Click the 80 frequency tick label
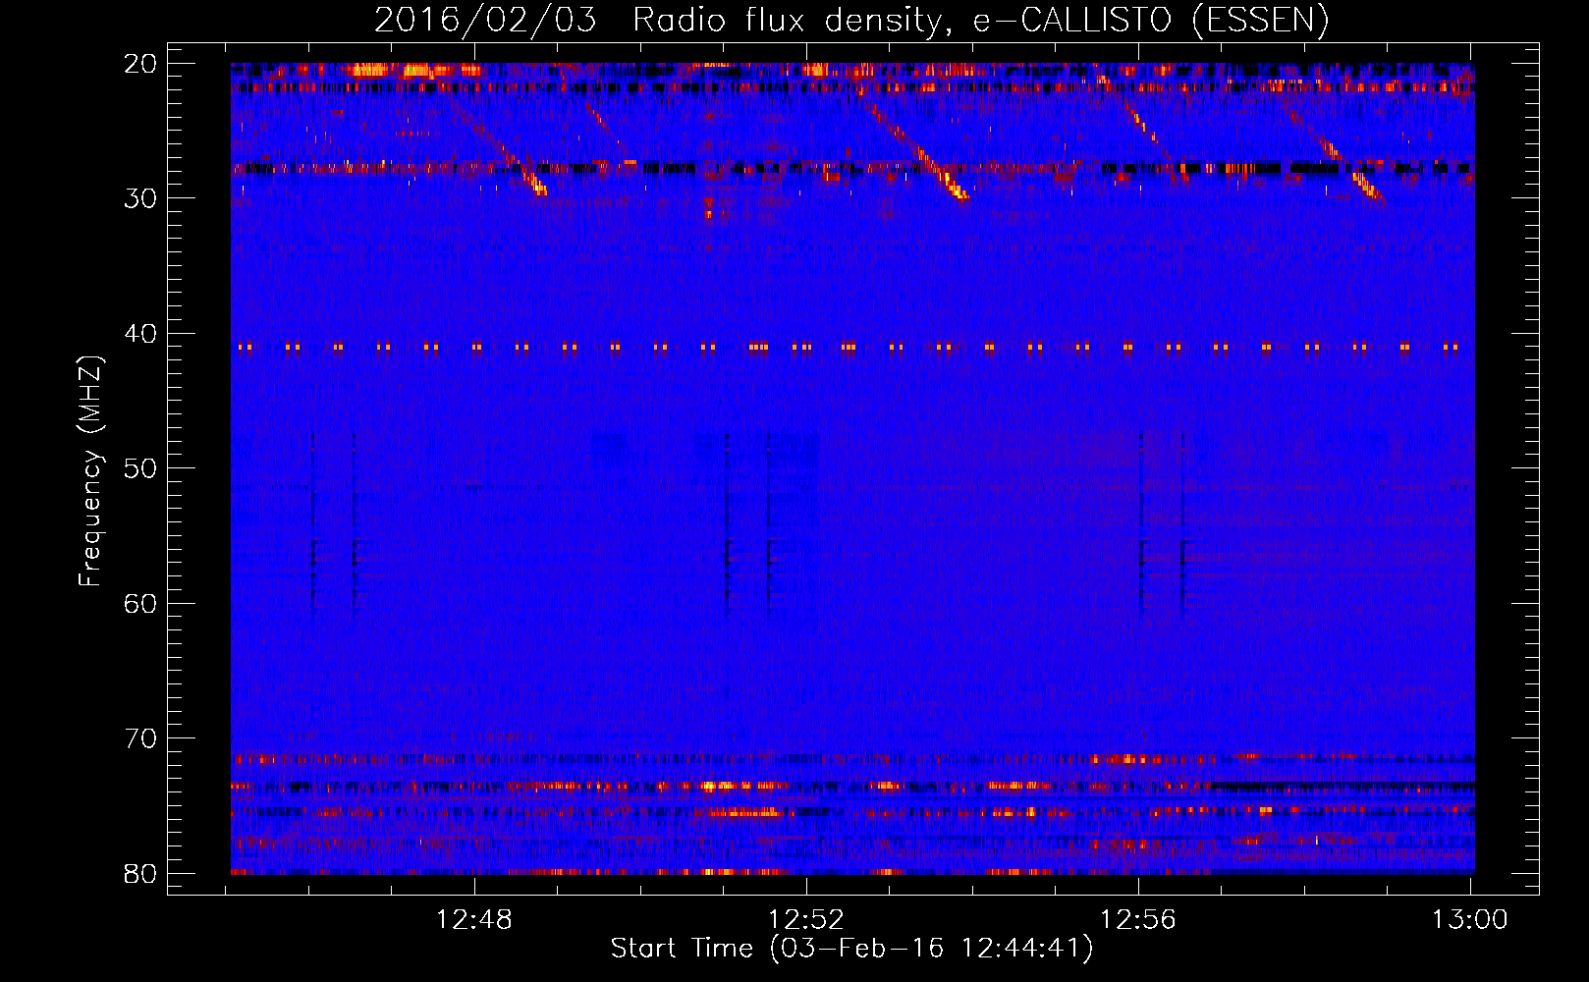The image size is (1589, 982). [141, 874]
